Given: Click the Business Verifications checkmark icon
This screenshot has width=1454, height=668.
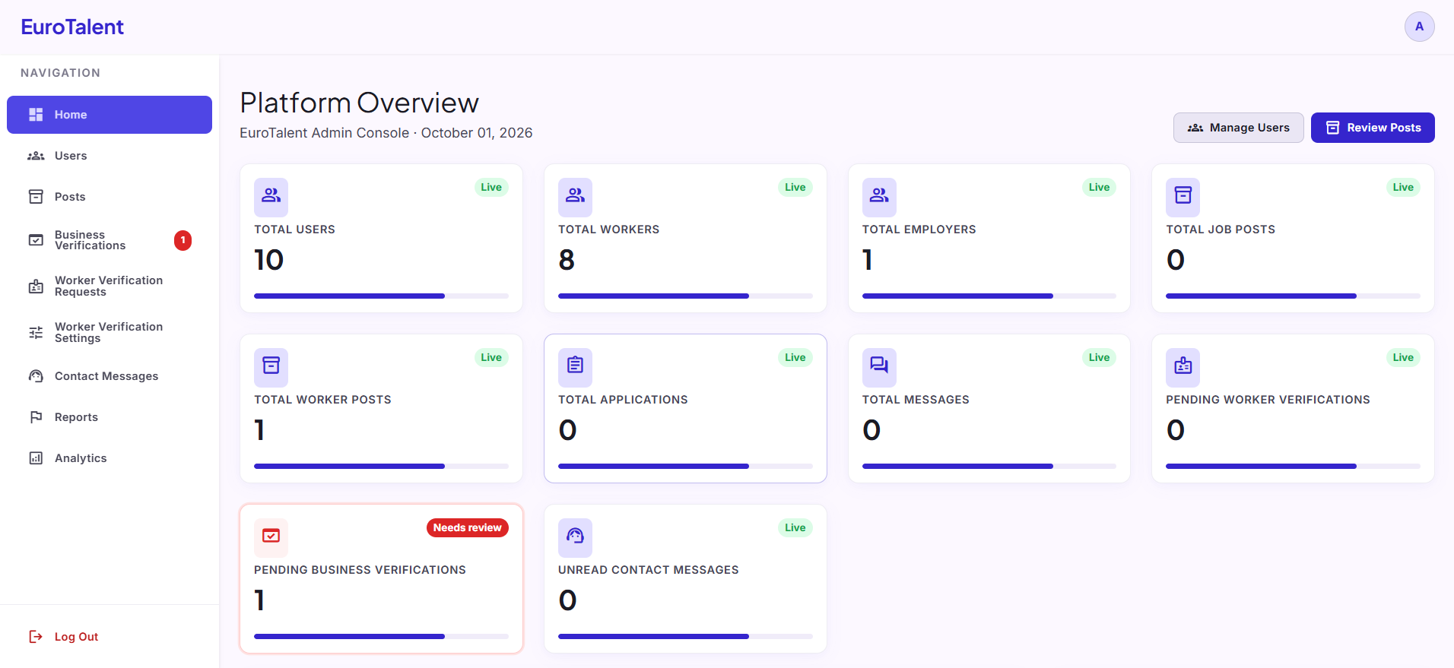Looking at the screenshot, I should coord(36,240).
